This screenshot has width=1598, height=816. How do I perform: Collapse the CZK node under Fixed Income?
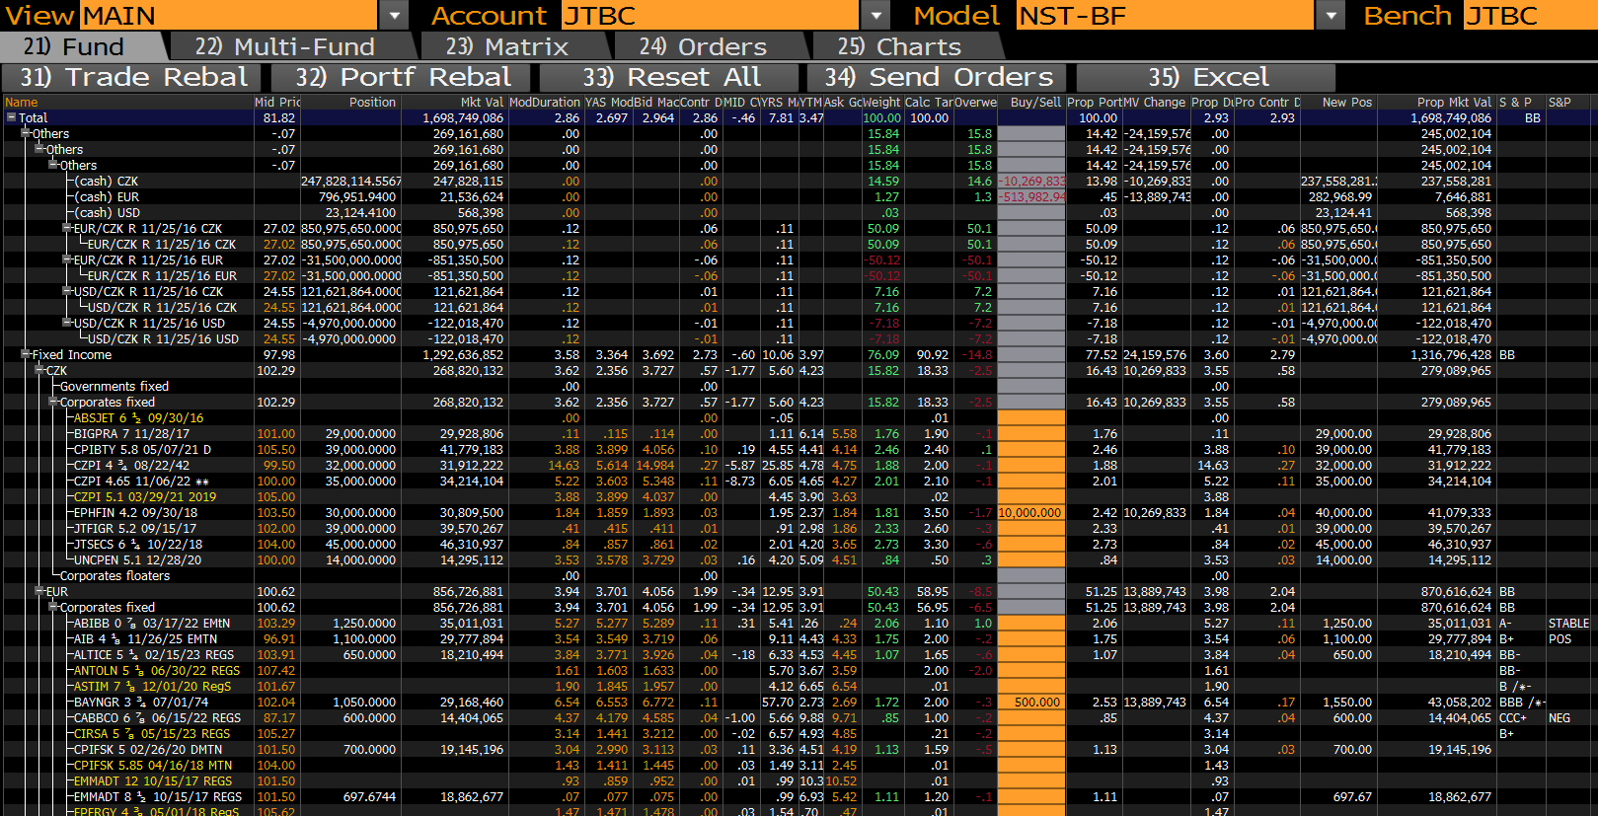(x=39, y=370)
